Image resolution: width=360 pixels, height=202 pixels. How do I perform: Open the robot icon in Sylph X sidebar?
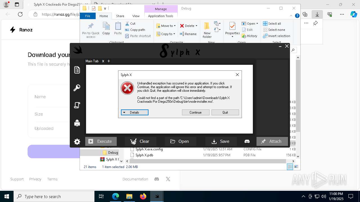pos(77,123)
